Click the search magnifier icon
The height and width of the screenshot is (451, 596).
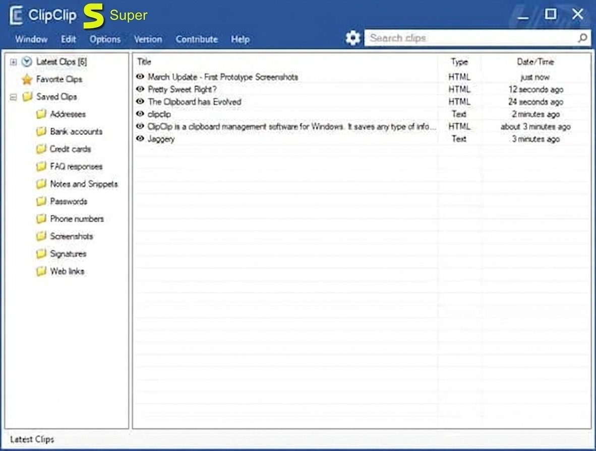point(582,38)
